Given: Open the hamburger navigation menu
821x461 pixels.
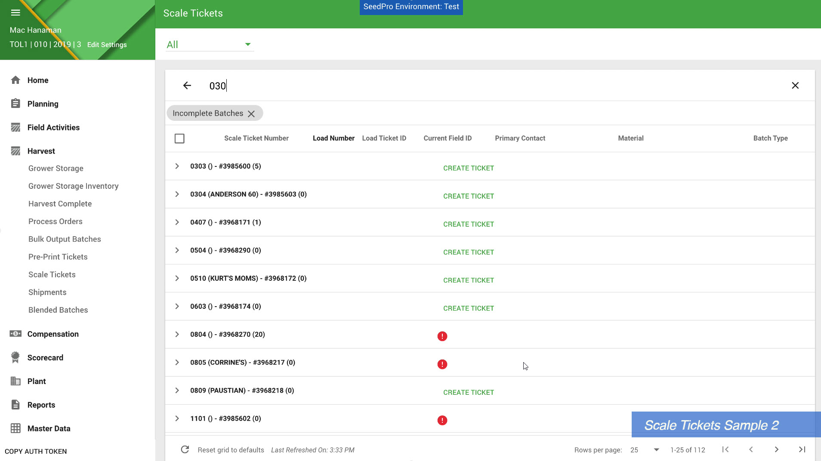Looking at the screenshot, I should click(x=15, y=12).
